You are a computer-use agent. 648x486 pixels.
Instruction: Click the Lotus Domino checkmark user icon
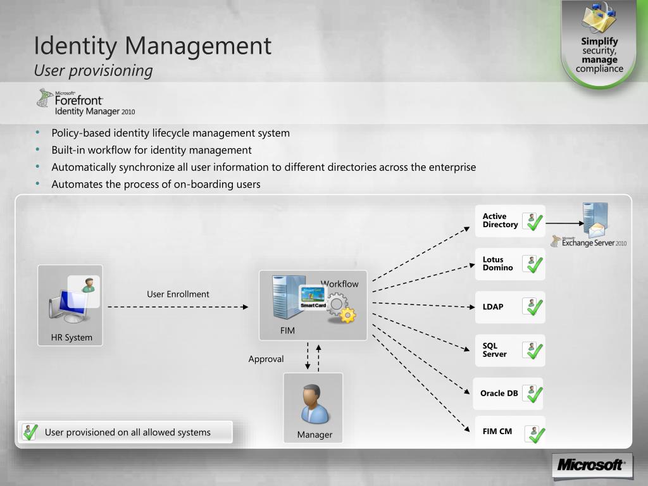(x=533, y=265)
